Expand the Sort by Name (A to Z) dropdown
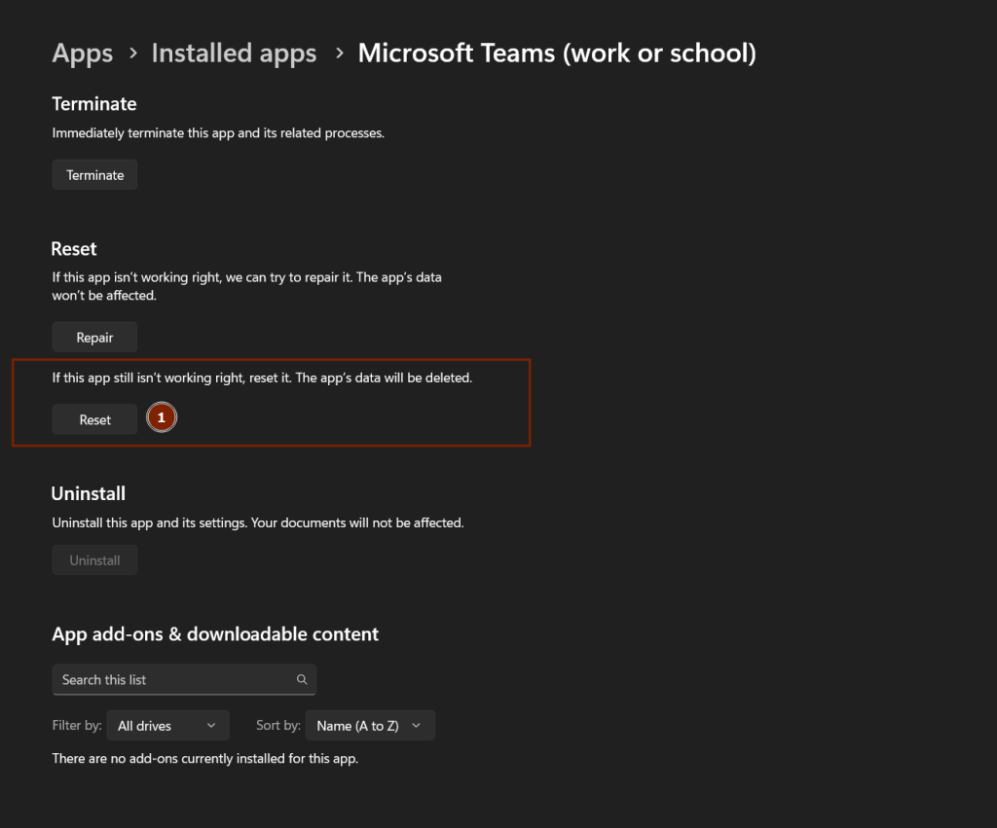The width and height of the screenshot is (997, 828). click(370, 726)
